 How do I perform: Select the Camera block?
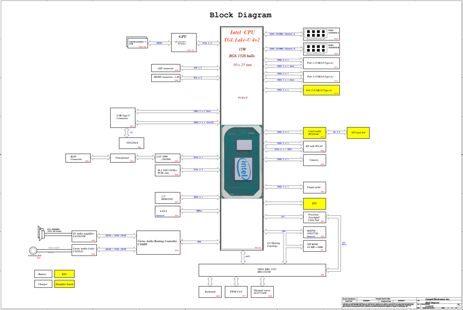coord(315,160)
